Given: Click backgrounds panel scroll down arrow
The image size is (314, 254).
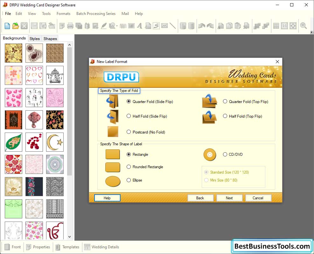Looking at the screenshot, I should pyautogui.click(x=69, y=237).
